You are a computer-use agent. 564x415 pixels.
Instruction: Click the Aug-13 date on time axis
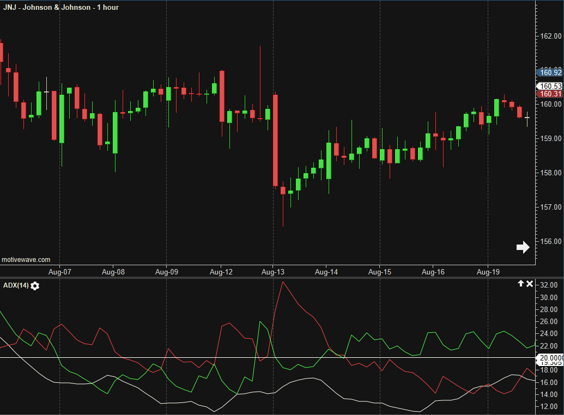[x=273, y=271]
